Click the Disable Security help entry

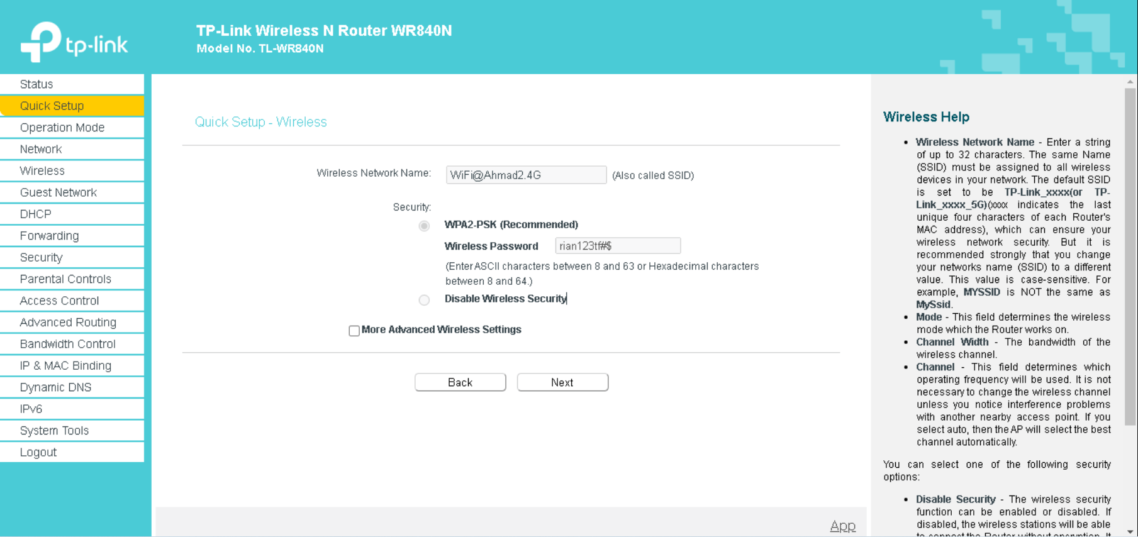coord(956,499)
